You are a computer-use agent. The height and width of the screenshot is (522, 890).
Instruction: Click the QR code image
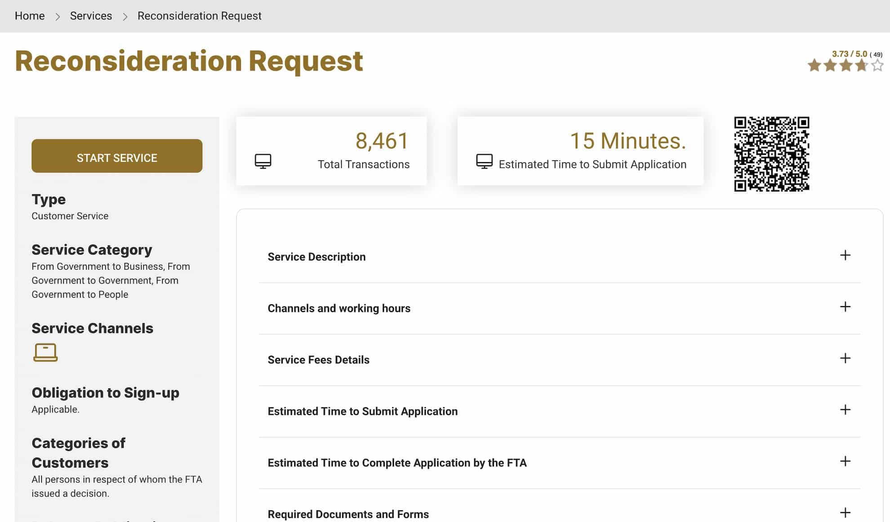[772, 154]
